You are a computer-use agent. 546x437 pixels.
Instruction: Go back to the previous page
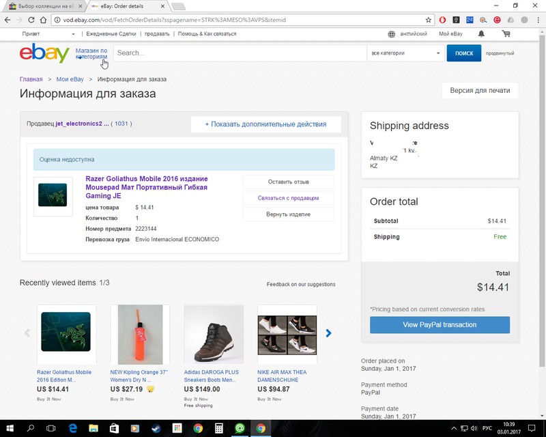pyautogui.click(x=8, y=20)
